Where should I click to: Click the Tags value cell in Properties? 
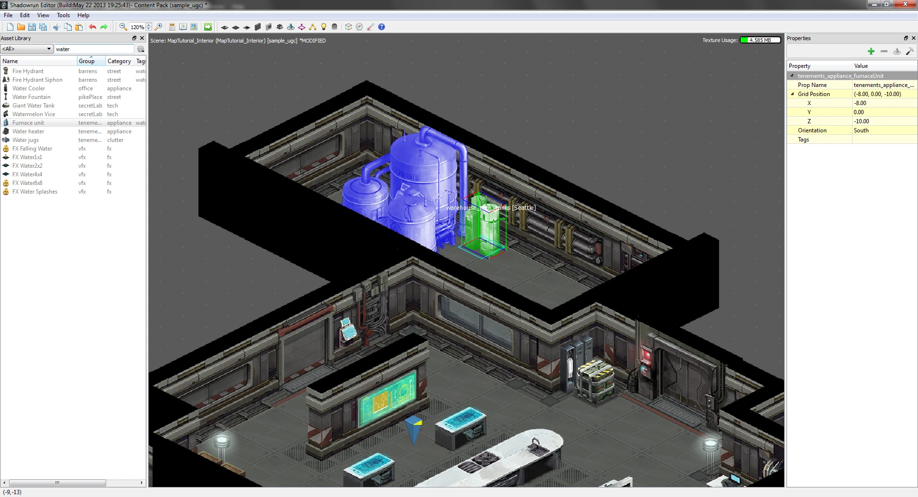885,140
